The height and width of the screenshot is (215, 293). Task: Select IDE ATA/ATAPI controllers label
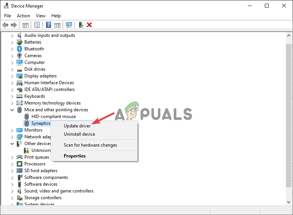pos(49,89)
